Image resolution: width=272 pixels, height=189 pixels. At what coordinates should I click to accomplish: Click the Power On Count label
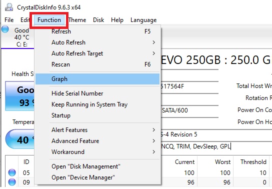254,110
